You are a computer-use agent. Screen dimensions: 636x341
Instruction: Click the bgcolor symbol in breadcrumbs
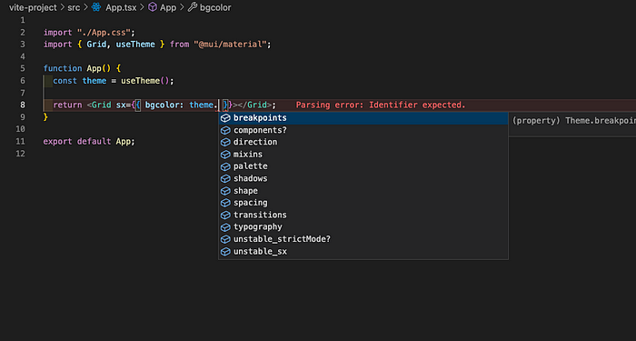coord(215,7)
